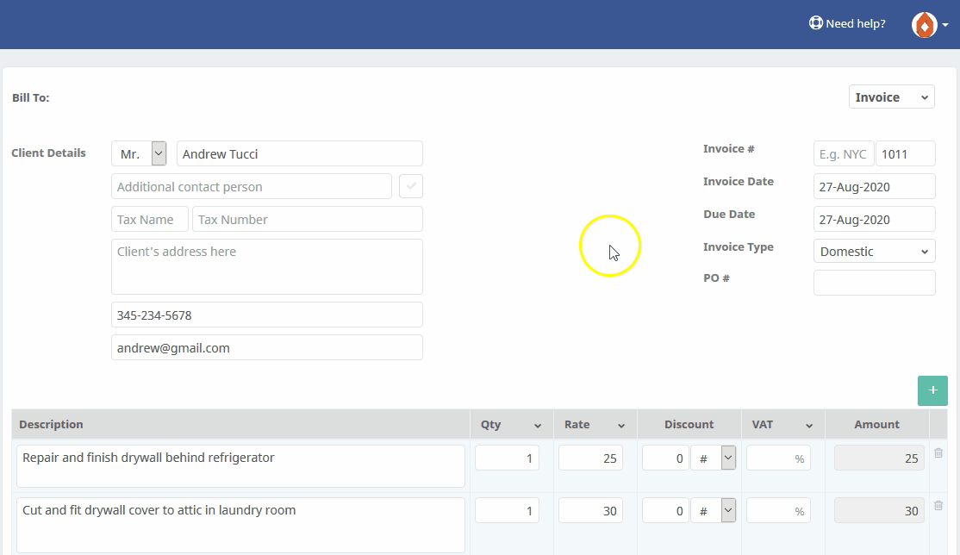Image resolution: width=960 pixels, height=555 pixels.
Task: Click the Bill To: label
Action: [x=31, y=97]
